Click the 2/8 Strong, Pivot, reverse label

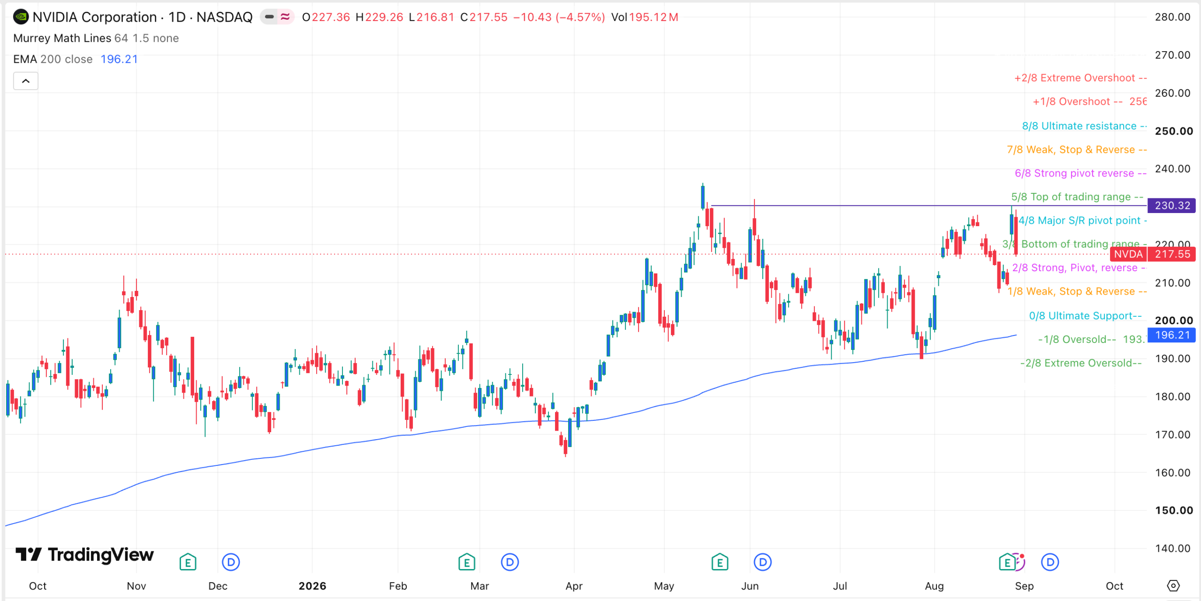1079,268
